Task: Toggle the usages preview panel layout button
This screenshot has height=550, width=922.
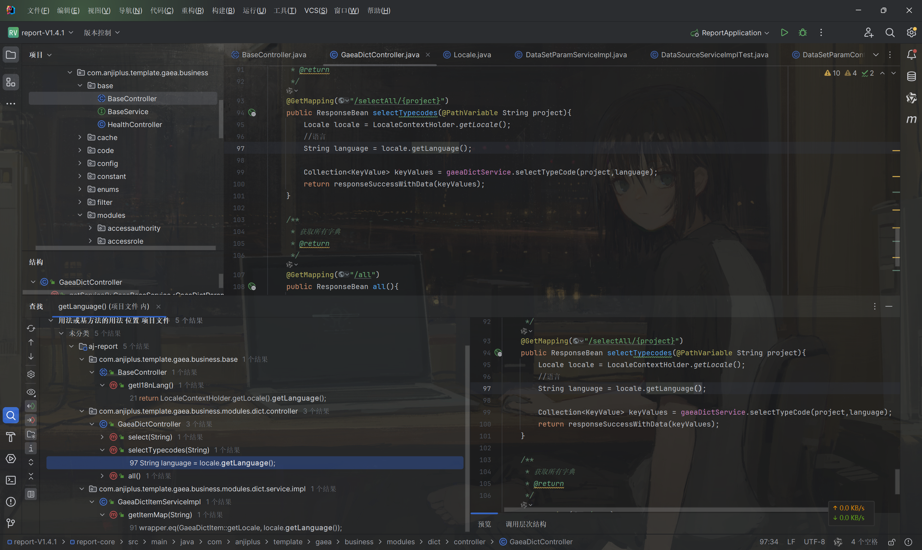Action: tap(31, 494)
